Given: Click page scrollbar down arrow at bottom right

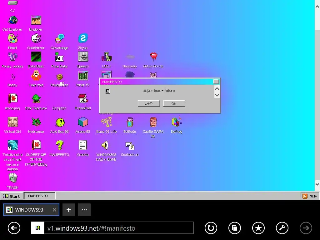Looking at the screenshot, I should click(317, 184).
